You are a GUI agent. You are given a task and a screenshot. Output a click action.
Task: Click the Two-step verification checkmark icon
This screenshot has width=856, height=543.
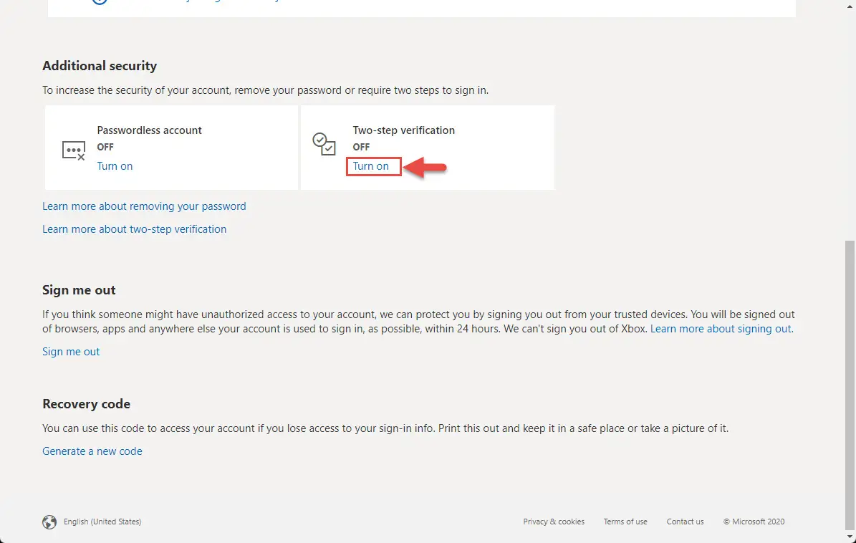(x=324, y=143)
